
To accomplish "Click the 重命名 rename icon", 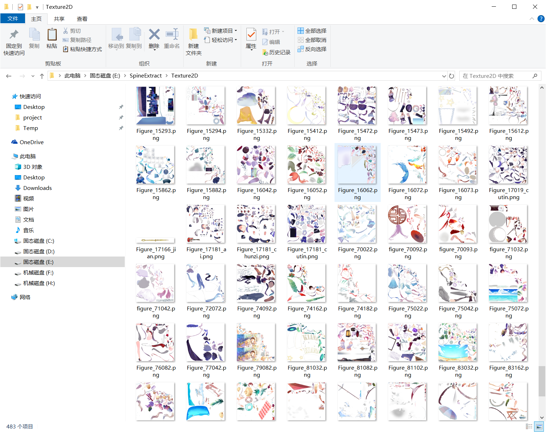I will (172, 35).
